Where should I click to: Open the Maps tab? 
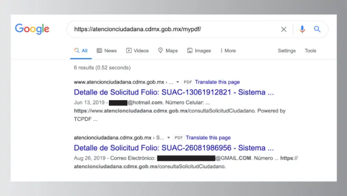[x=168, y=51]
